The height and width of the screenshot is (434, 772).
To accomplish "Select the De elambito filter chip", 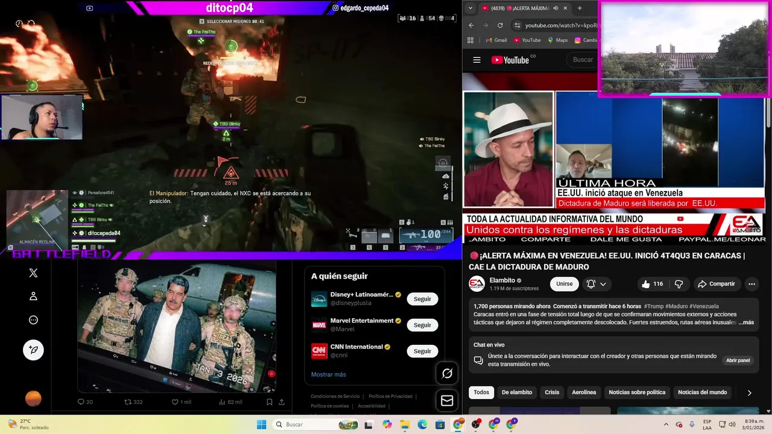I will coord(517,392).
